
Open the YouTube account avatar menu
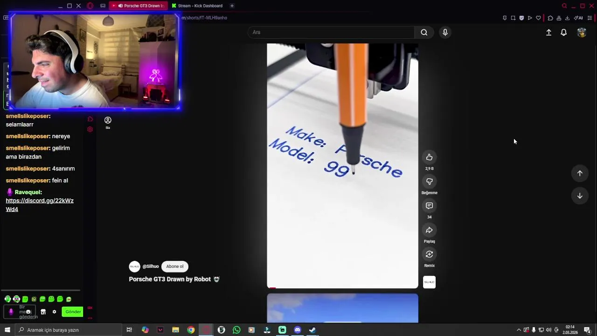click(x=582, y=32)
